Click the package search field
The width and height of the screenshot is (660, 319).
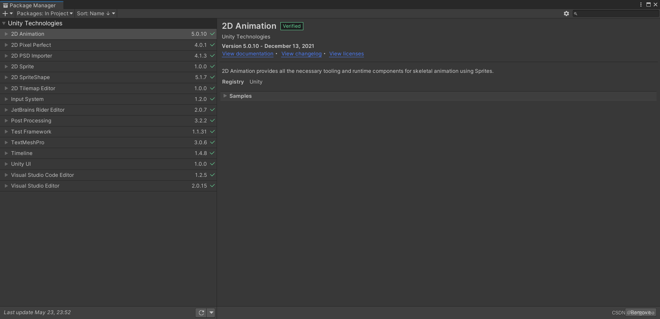[x=616, y=14]
